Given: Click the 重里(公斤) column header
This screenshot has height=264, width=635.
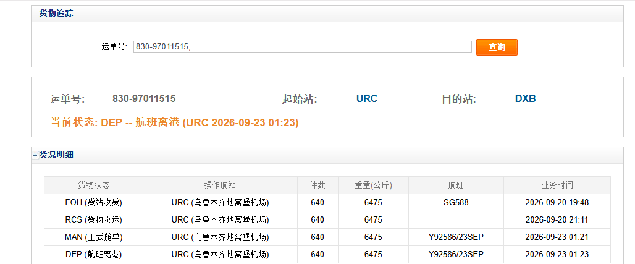Looking at the screenshot, I should (x=373, y=185).
